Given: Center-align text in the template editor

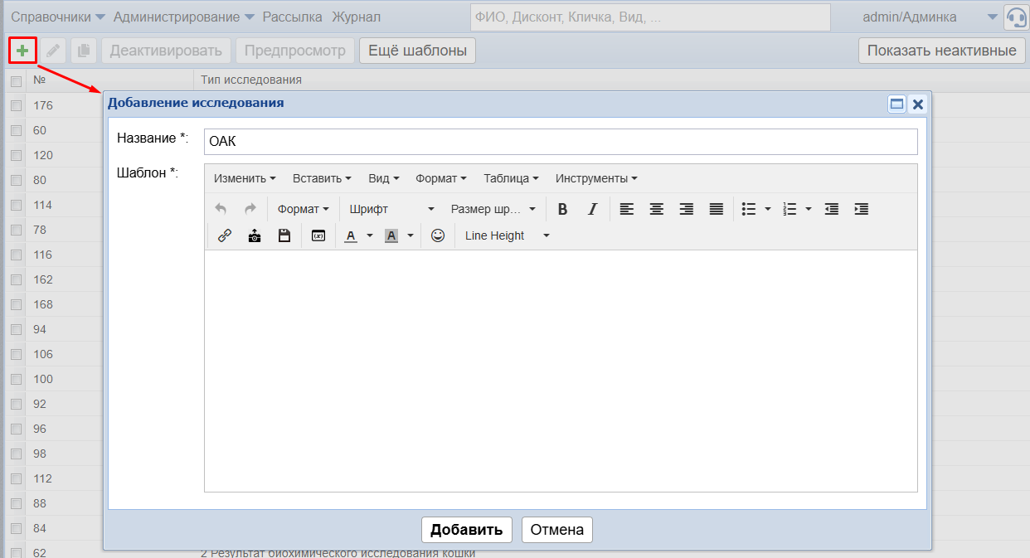Looking at the screenshot, I should (x=657, y=209).
